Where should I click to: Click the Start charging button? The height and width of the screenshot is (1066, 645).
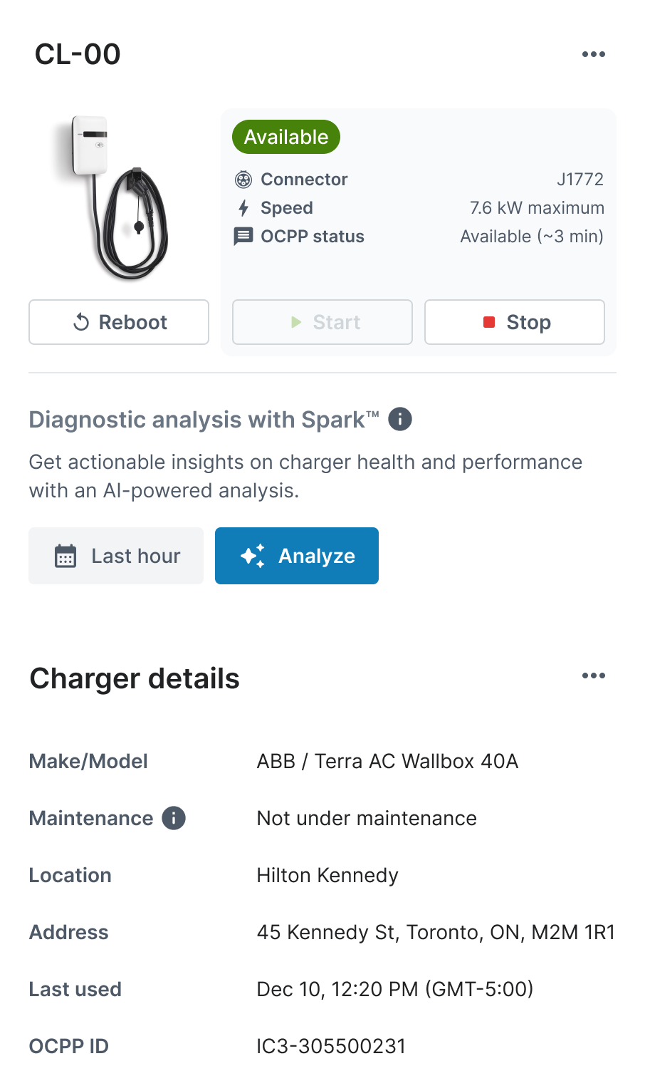coord(322,322)
